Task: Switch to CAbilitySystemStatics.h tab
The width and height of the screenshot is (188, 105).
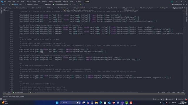Action: [79, 8]
